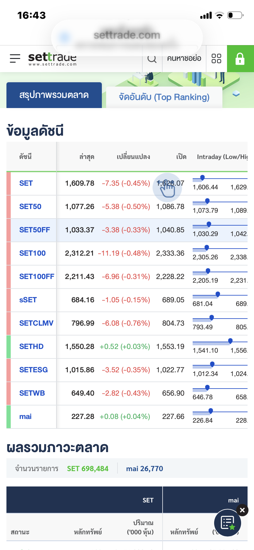Tap the battery indicator in status bar
Viewport: 254px width, 550px height.
tap(236, 15)
